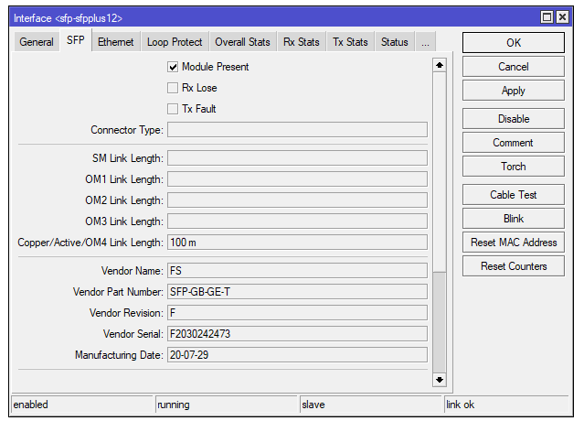This screenshot has height=421, width=584.
Task: Close the Interface sfp-sfpplus12 window
Action: [x=562, y=17]
